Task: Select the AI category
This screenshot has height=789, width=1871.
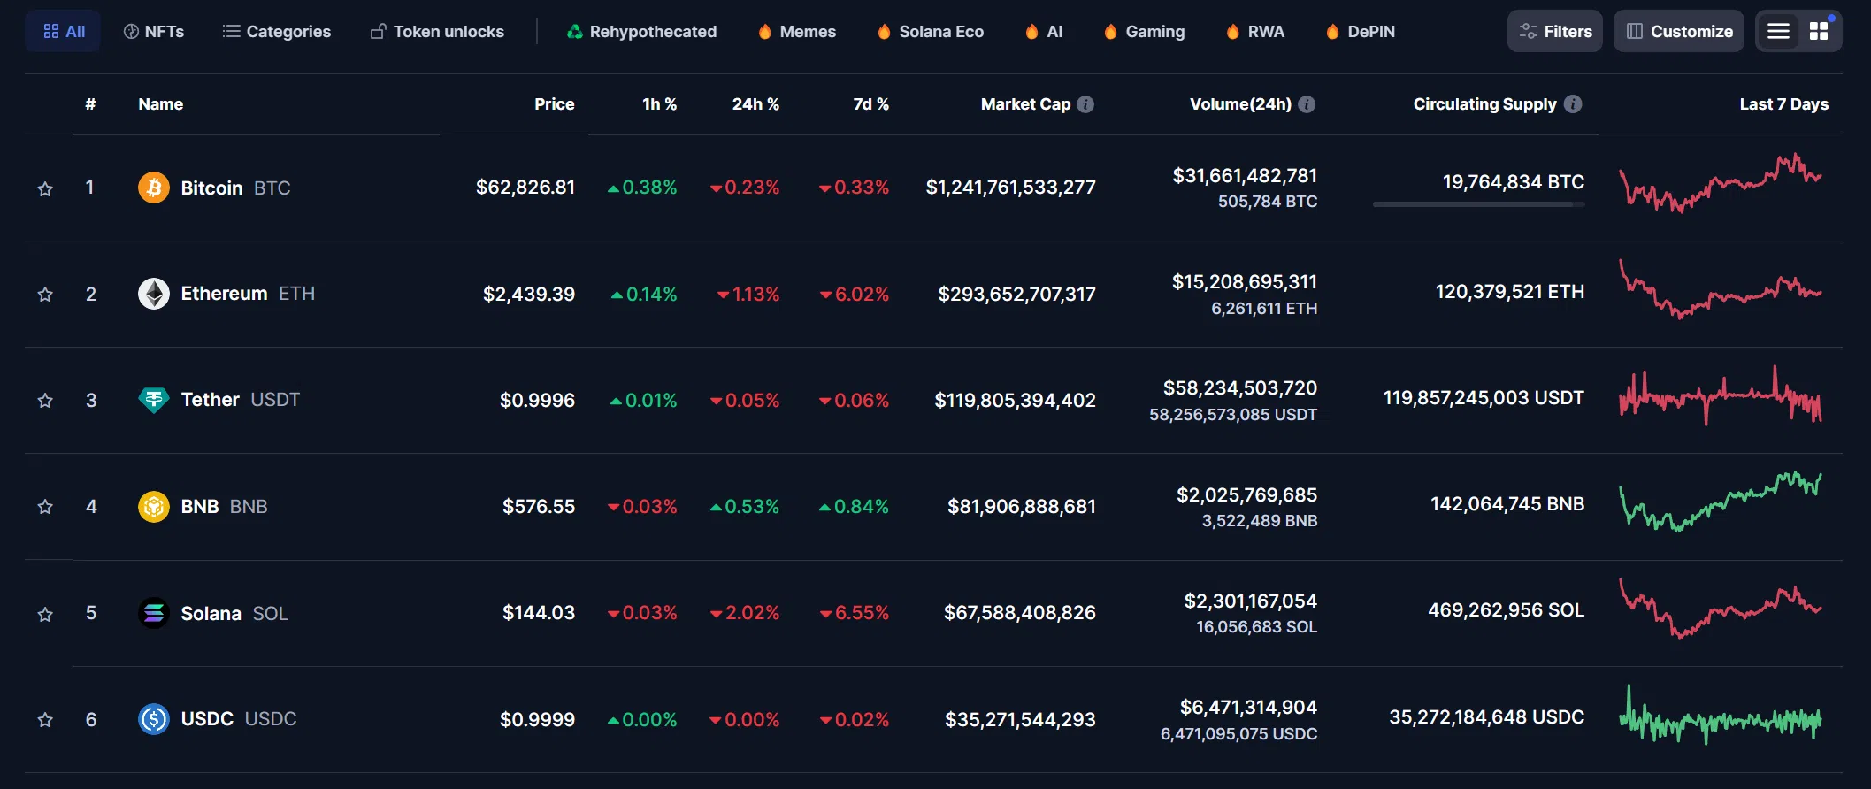Action: coord(1044,31)
